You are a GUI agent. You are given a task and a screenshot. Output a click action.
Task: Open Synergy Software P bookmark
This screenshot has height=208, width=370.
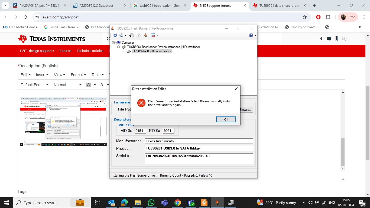(x=303, y=27)
